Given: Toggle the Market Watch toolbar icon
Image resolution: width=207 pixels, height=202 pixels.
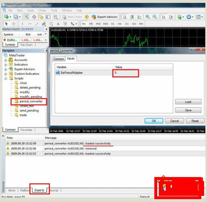Looking at the screenshot, I should click(27, 17).
